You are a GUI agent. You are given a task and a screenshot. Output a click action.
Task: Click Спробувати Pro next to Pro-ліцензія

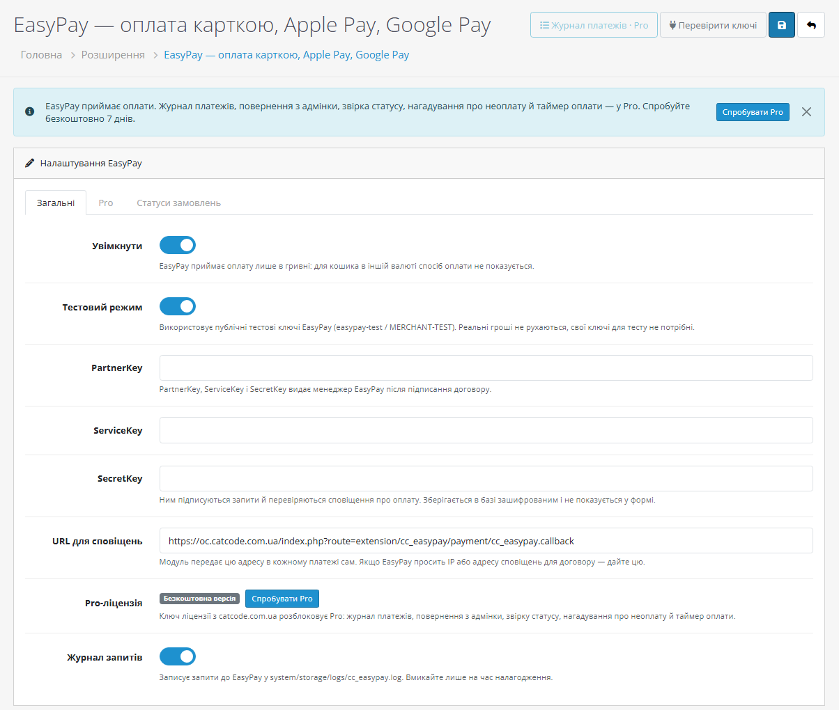click(282, 599)
